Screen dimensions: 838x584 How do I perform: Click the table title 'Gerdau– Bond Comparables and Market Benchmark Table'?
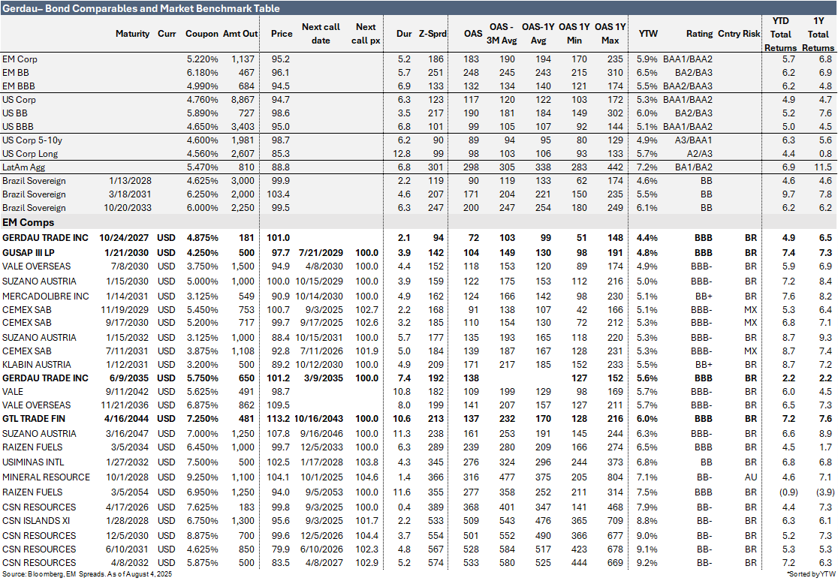(x=141, y=8)
